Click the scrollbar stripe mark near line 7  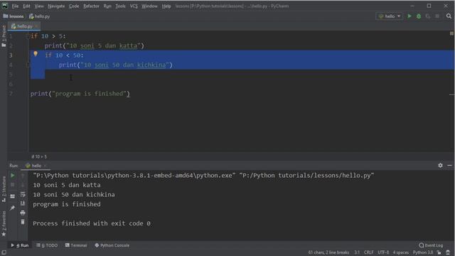point(451,95)
